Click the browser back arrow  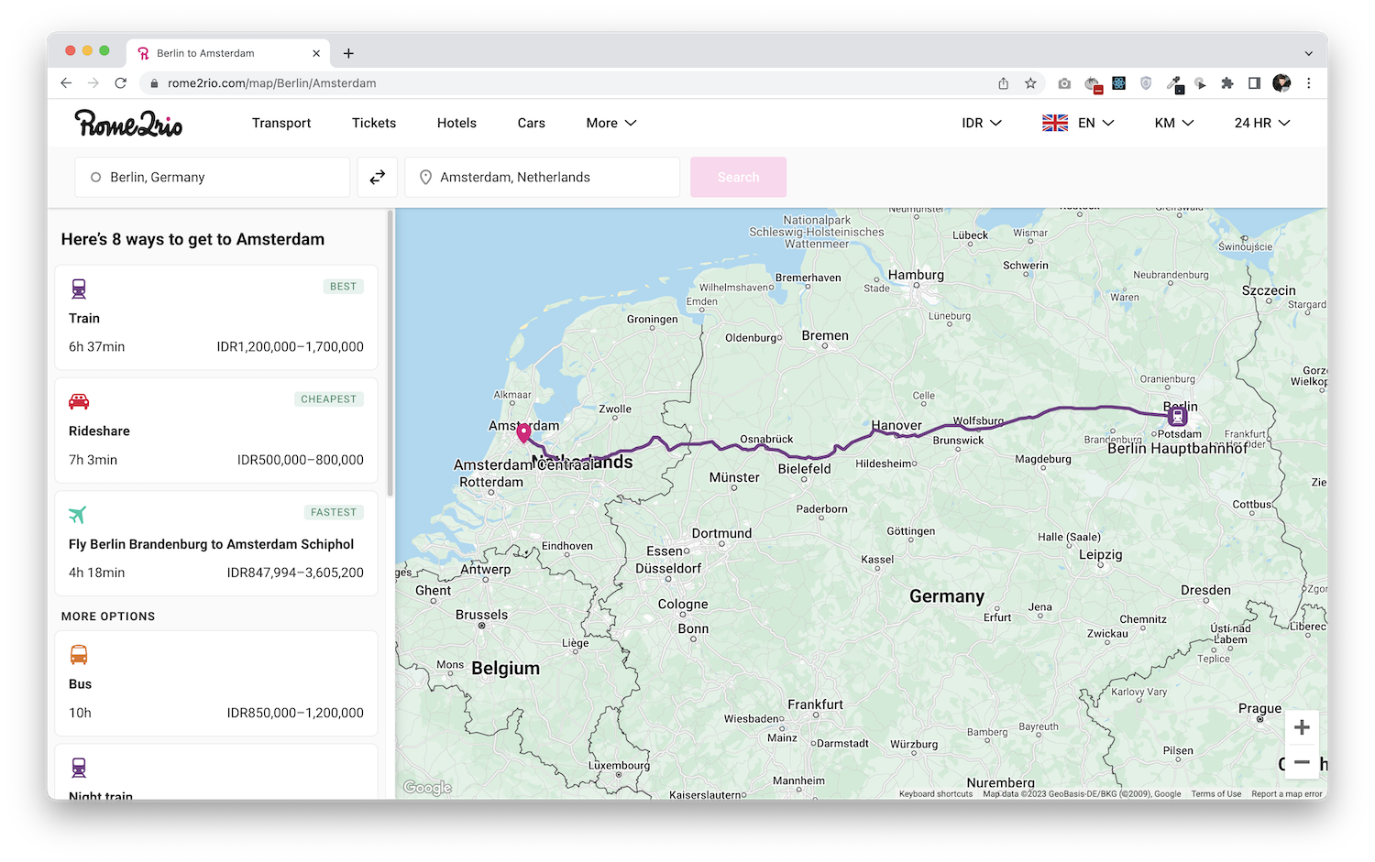(x=66, y=83)
